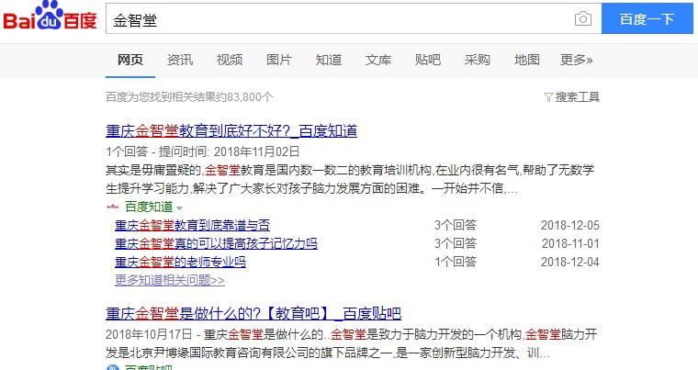The image size is (698, 370).
Task: Open link 重庆金智堂真的可以提高孩子记忆力吗
Action: 216,244
